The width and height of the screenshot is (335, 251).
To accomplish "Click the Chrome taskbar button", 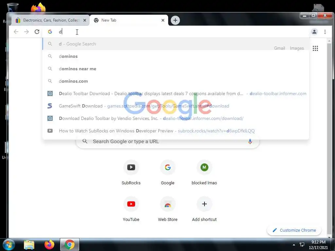I will (70, 244).
